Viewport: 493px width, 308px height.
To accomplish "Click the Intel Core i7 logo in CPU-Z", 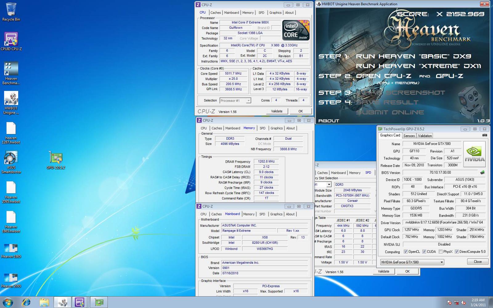I will pos(296,30).
